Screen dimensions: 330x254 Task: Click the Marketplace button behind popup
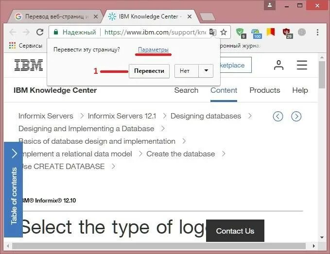[x=236, y=65]
